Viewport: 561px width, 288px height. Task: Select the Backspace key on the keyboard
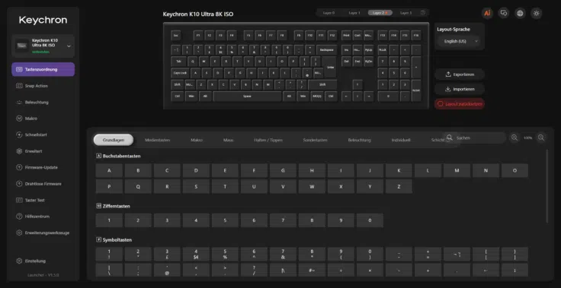pos(326,49)
